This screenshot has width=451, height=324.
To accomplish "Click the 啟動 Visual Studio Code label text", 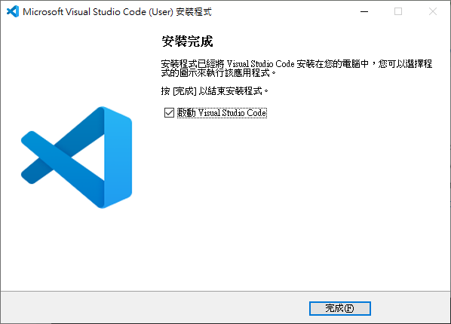I will [x=222, y=113].
